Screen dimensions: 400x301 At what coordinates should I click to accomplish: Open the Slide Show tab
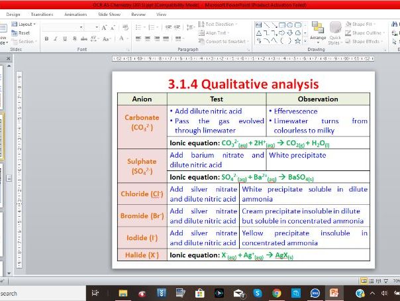click(109, 14)
